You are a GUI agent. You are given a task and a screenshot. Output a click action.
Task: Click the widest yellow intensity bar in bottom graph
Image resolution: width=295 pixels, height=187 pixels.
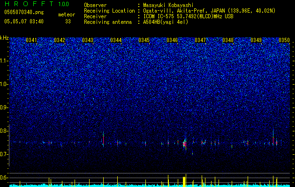click(x=184, y=181)
